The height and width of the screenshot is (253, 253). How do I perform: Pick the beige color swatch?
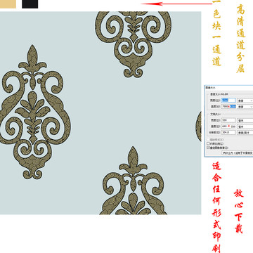pyautogui.click(x=8, y=4)
